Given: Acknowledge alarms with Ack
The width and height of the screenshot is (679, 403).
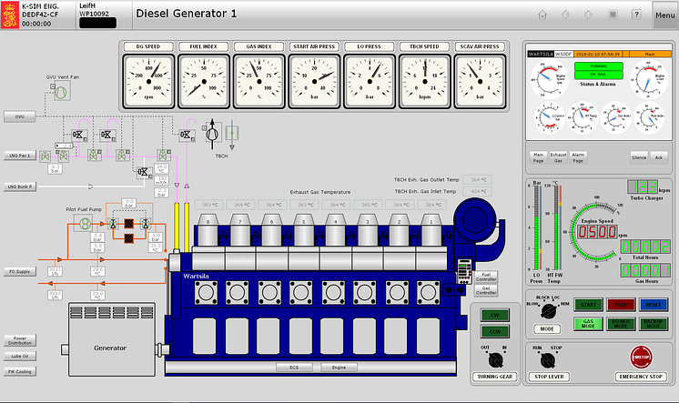Looking at the screenshot, I should [x=659, y=157].
